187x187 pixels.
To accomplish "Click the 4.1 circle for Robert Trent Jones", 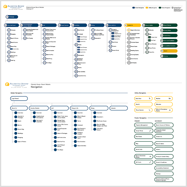I will 44,30.
